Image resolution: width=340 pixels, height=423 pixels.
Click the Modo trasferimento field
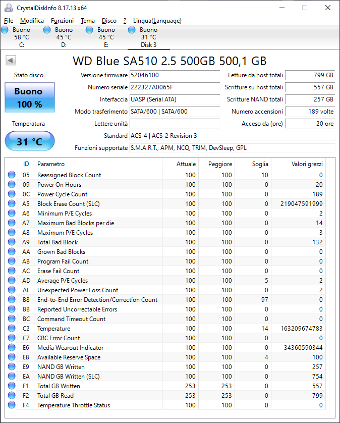(x=175, y=112)
